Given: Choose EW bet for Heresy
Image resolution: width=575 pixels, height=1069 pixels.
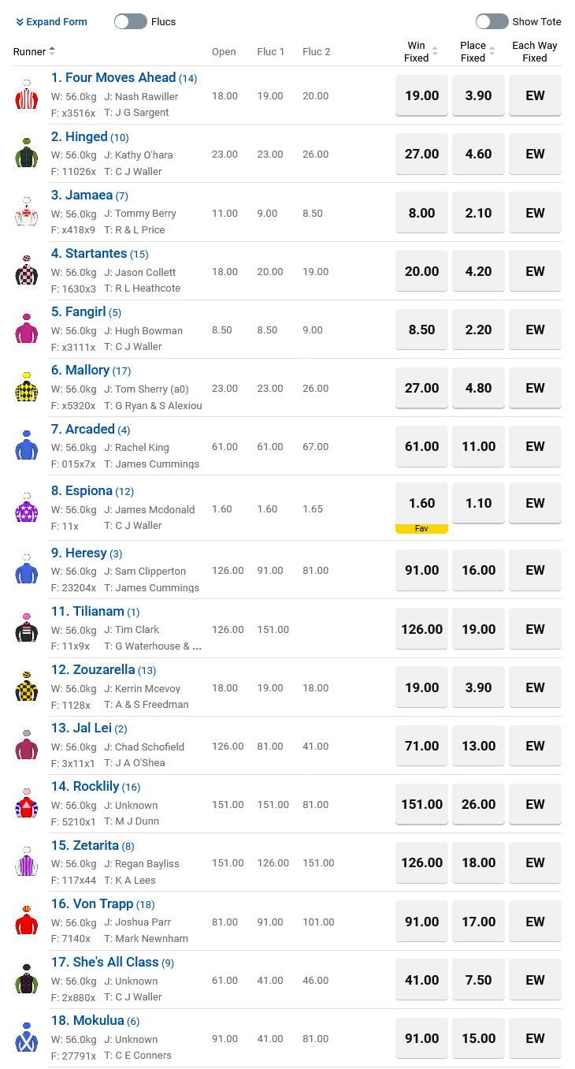Looking at the screenshot, I should pos(536,570).
